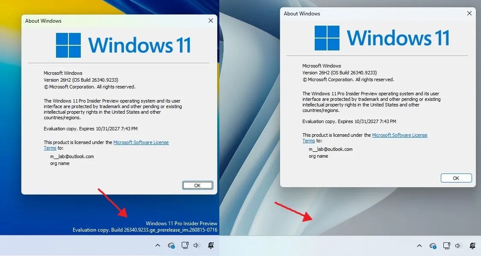The width and height of the screenshot is (481, 256).
Task: Open the volume speaker icon on blue-wallpaper taskbar
Action: (197, 245)
